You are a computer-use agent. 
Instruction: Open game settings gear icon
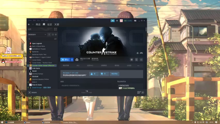[132, 60]
